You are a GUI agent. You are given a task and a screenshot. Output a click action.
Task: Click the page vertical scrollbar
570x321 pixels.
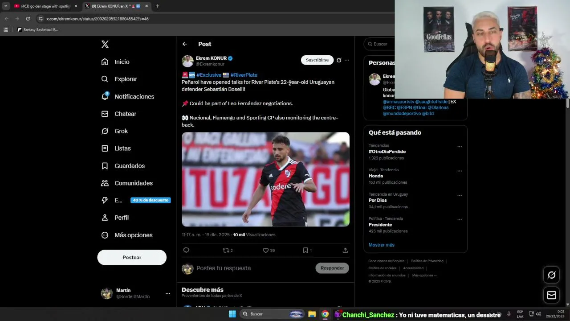point(568,103)
